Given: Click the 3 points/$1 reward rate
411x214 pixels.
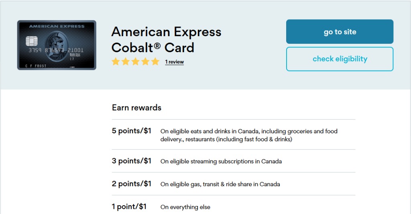Looking at the screenshot, I should [132, 161].
